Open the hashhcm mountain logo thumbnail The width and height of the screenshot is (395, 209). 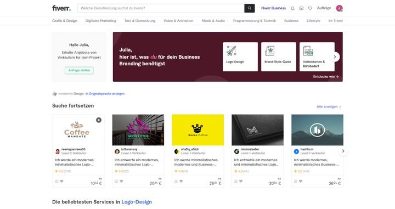[318, 130]
